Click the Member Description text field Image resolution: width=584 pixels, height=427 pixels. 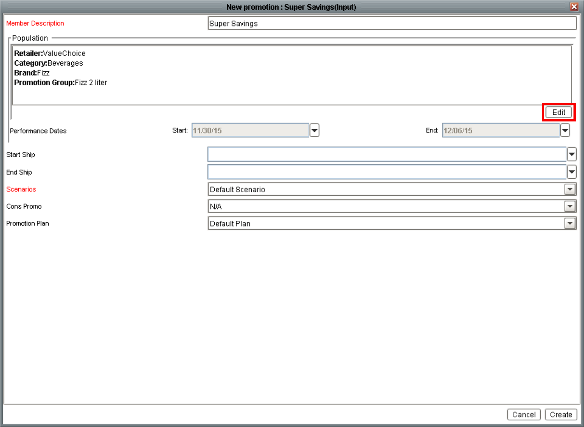(x=392, y=23)
